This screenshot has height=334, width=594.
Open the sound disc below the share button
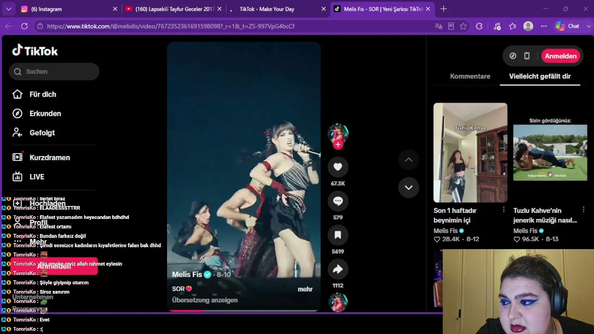click(x=338, y=302)
